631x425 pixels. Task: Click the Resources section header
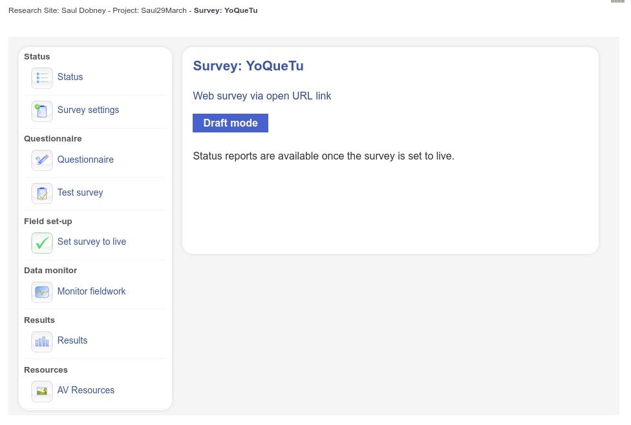pyautogui.click(x=46, y=370)
